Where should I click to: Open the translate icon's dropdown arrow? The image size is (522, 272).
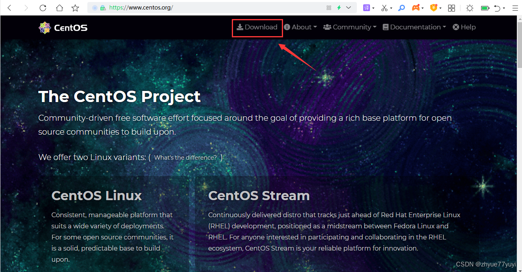pos(374,8)
